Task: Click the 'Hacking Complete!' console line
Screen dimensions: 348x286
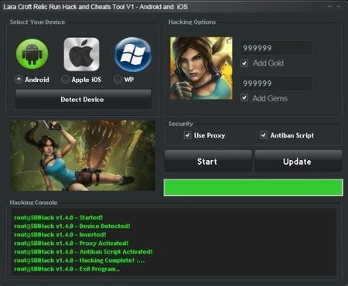Action: [79, 260]
